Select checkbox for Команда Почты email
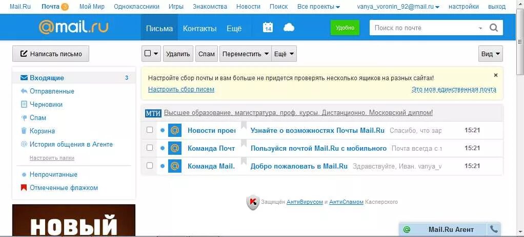Screen dimensions: 524x237 [x=150, y=148]
